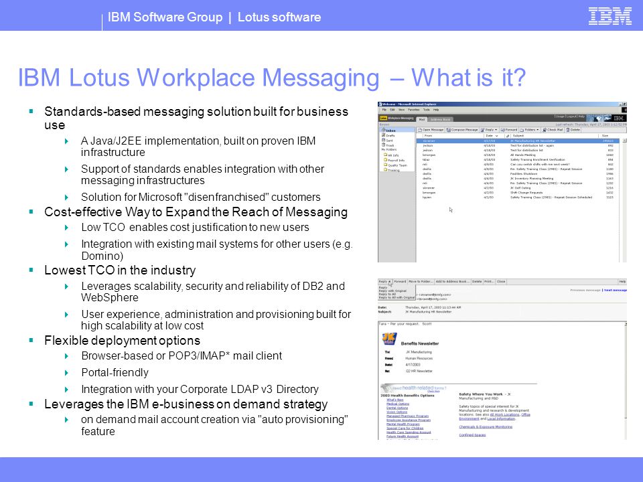The image size is (643, 482).
Task: Click the Check Mail toolbar icon
Action: (x=545, y=129)
